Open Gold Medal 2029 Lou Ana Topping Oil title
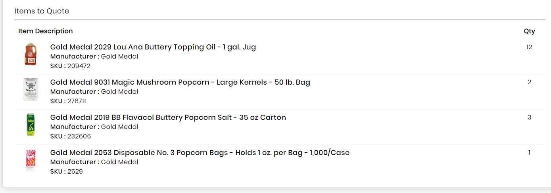 (153, 47)
